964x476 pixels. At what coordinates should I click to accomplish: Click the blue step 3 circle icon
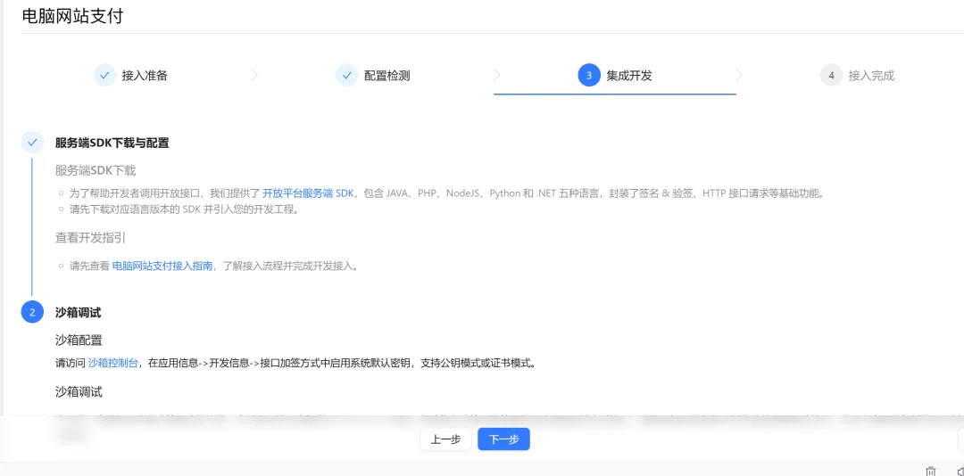588,76
